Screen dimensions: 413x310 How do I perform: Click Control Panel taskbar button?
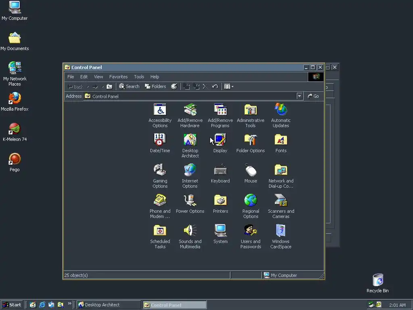pos(175,305)
